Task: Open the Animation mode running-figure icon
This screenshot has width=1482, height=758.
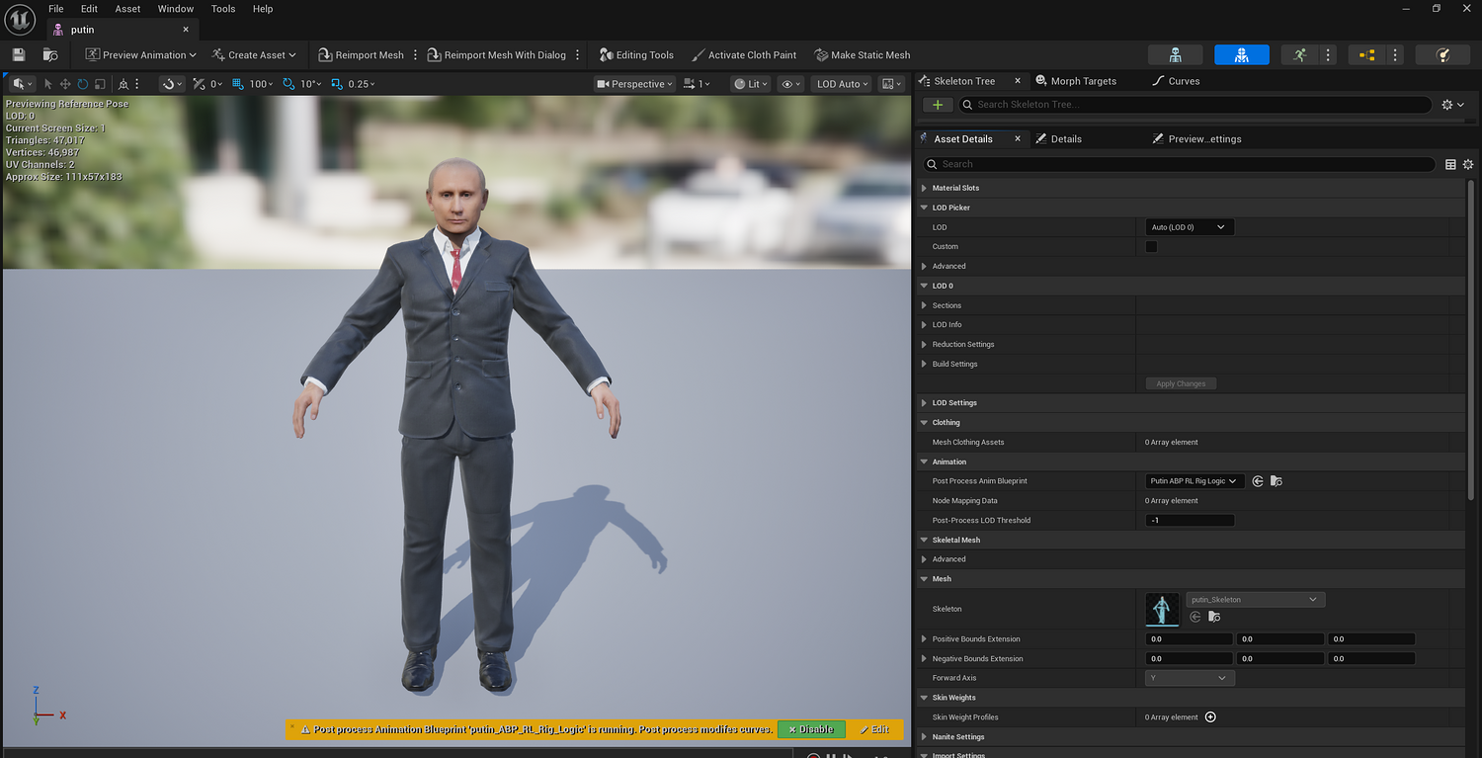Action: pos(1300,55)
